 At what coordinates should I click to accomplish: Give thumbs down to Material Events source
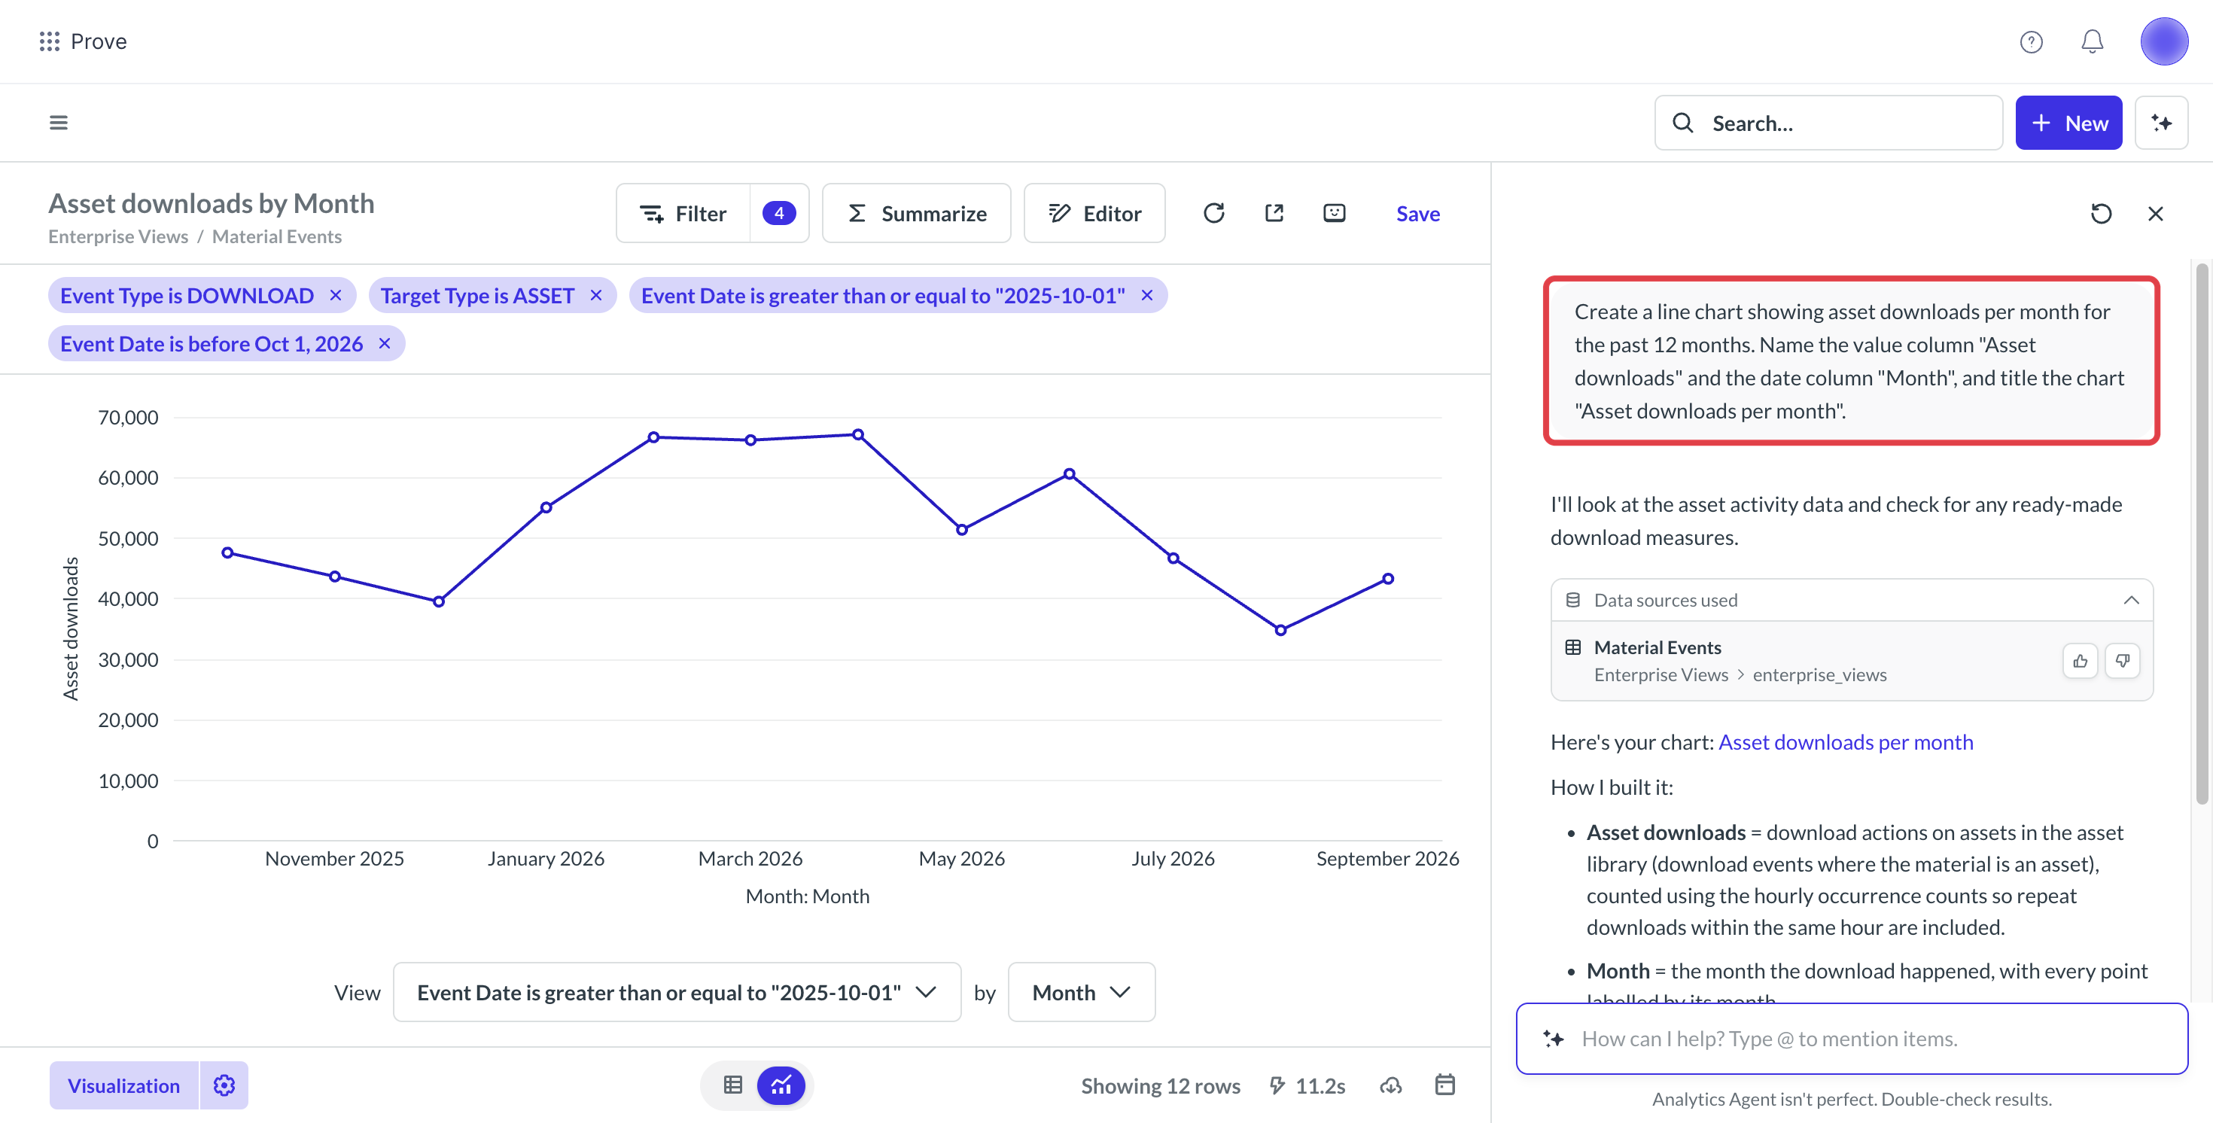coord(2123,661)
